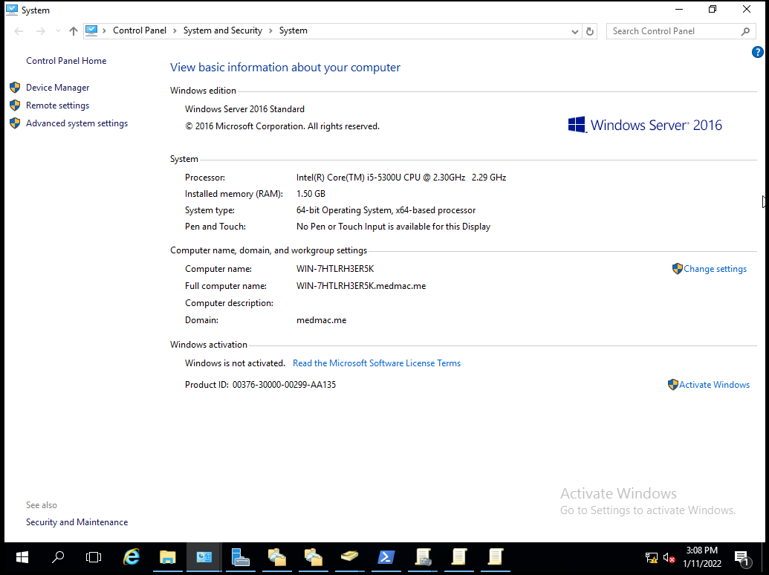Click the muted speaker tray icon
Screen dimensions: 769x575
(x=669, y=558)
